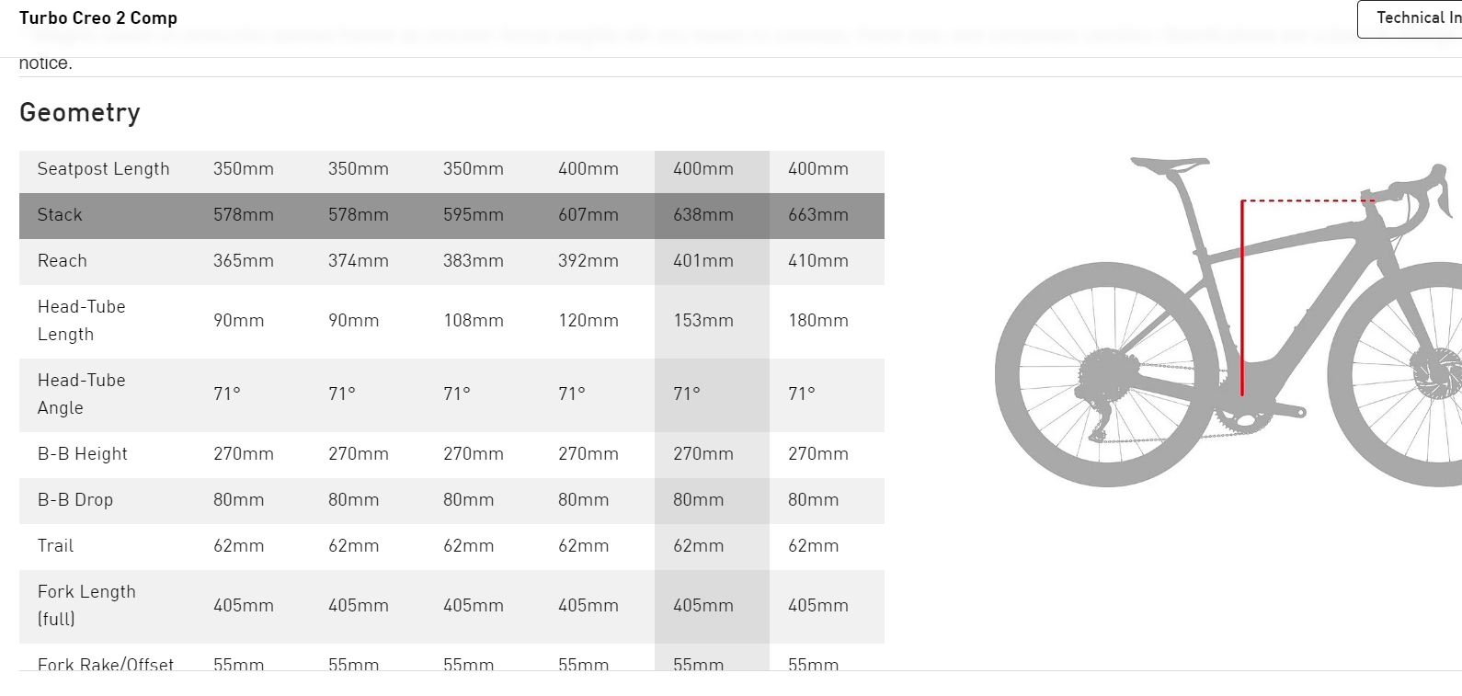Click the Head-Tube Length row label

click(81, 321)
